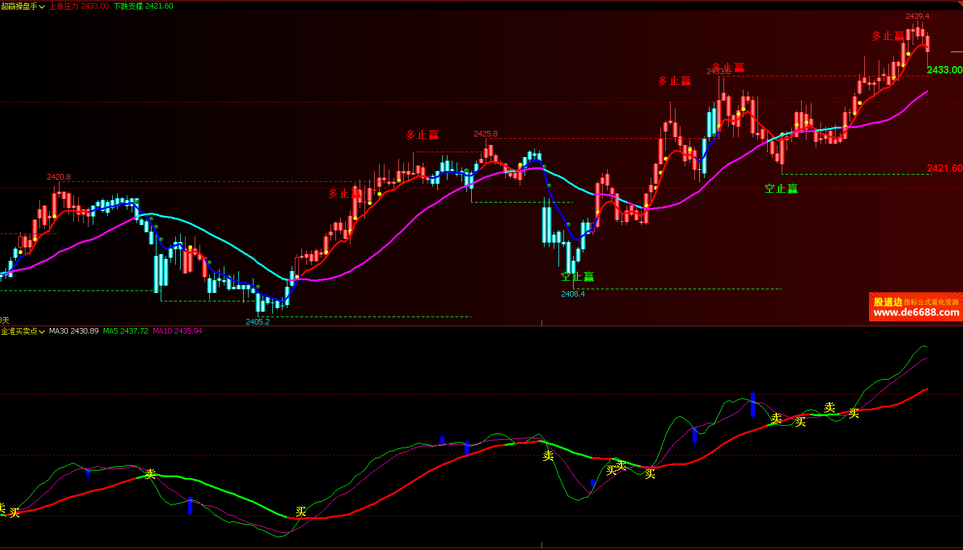
Task: Click green 空止赢 label near 2408.4
Action: tap(577, 277)
